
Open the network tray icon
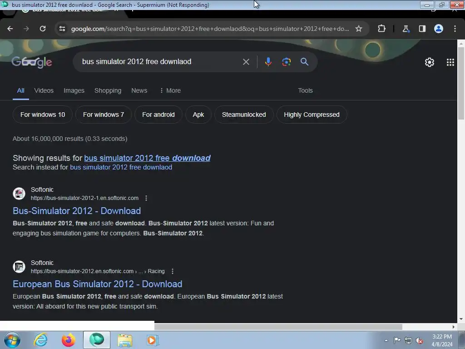408,340
